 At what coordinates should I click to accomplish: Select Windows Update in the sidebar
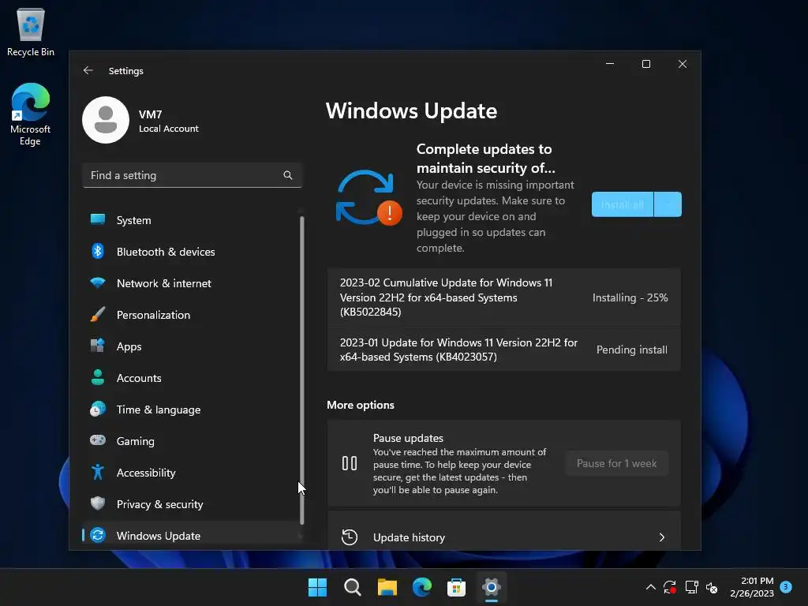coord(191,536)
